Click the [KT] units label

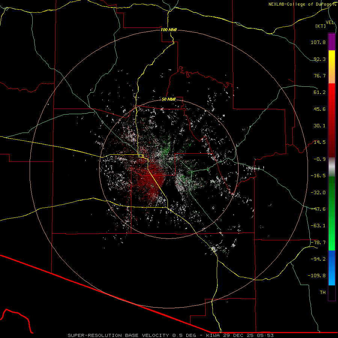click(x=321, y=26)
